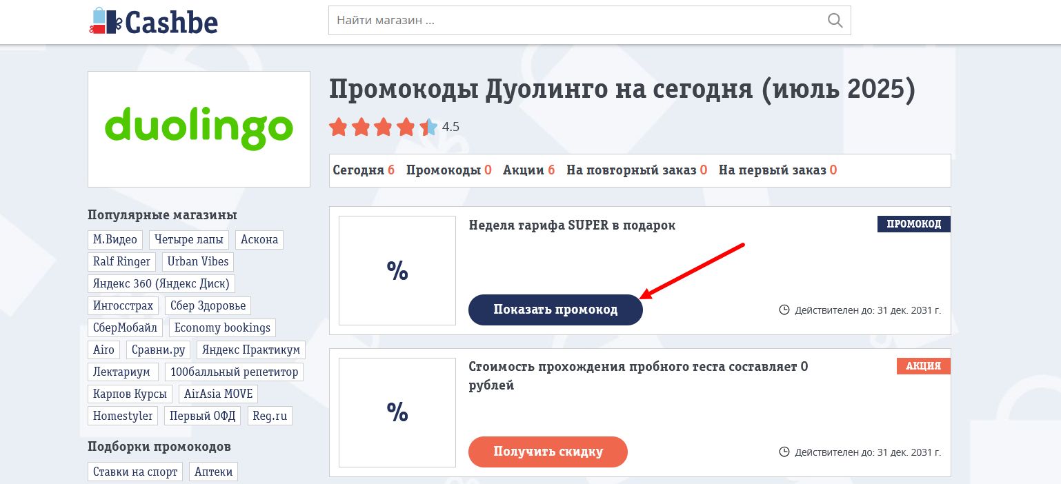Viewport: 1061px width, 484px height.
Task: Select the «На первый заказ 0» tab
Action: [x=777, y=170]
